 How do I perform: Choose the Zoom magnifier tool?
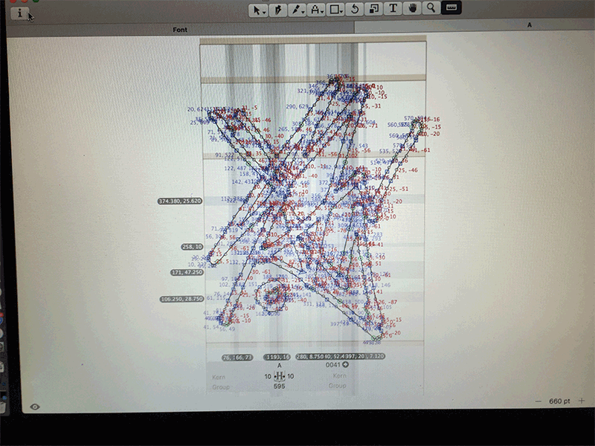431,7
